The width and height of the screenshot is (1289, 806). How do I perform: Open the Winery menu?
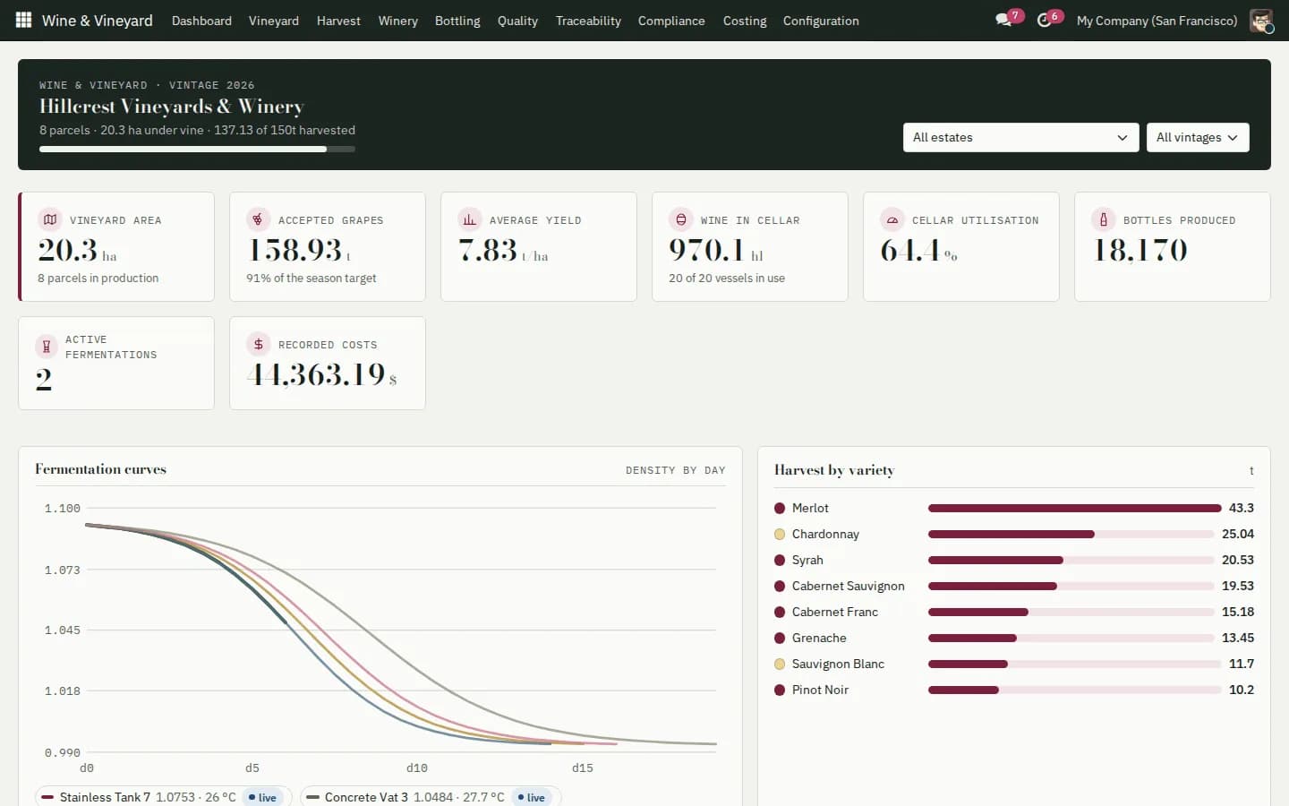coord(397,20)
